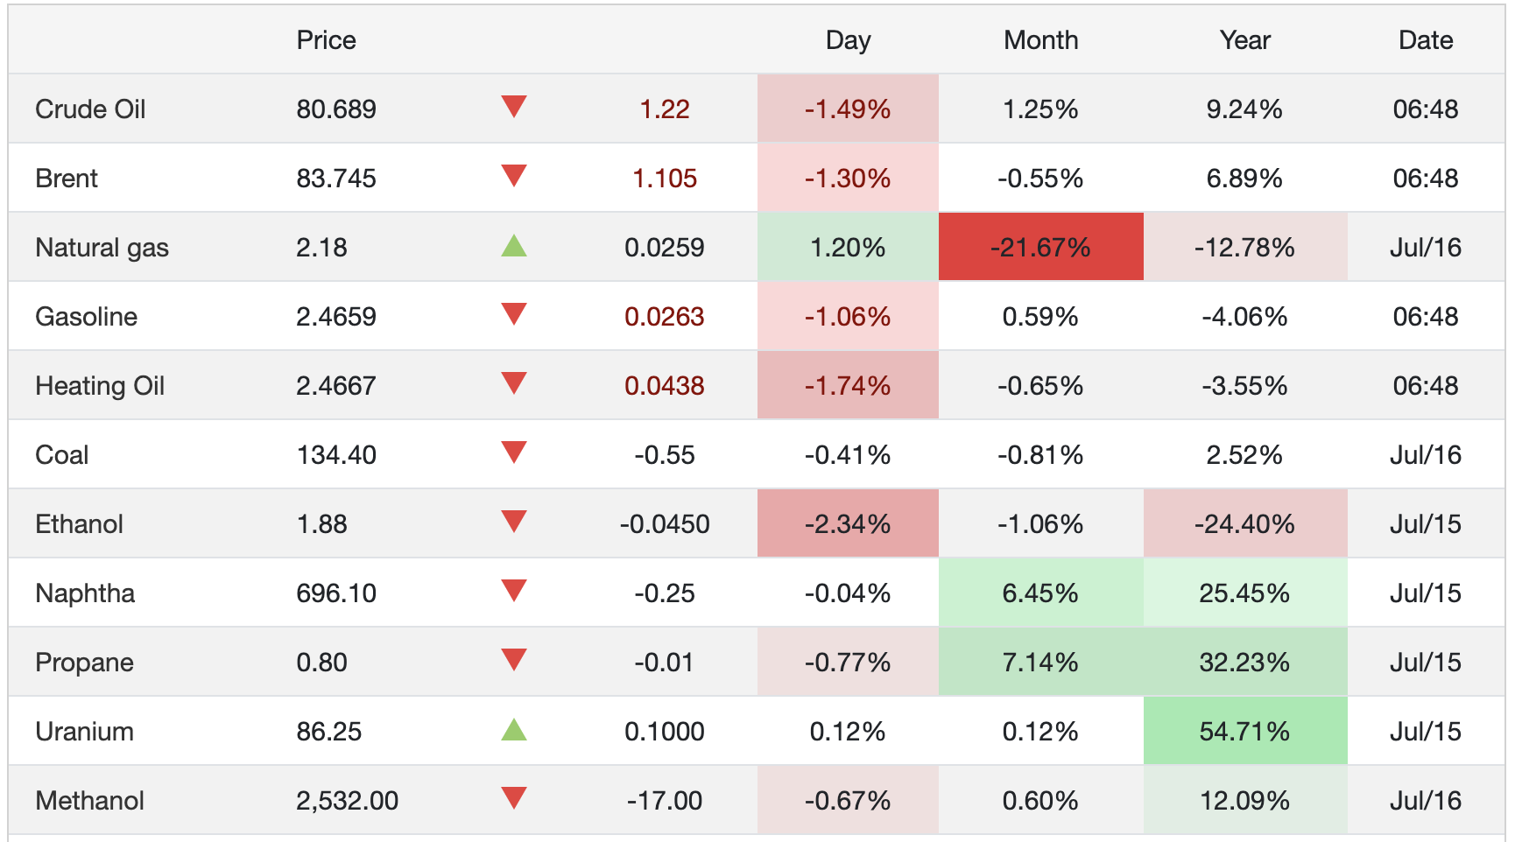Open the Crude Oil commodity link
Image resolution: width=1515 pixels, height=842 pixels.
90,109
